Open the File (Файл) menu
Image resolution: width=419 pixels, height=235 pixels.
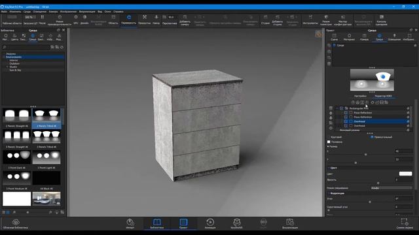(4, 12)
